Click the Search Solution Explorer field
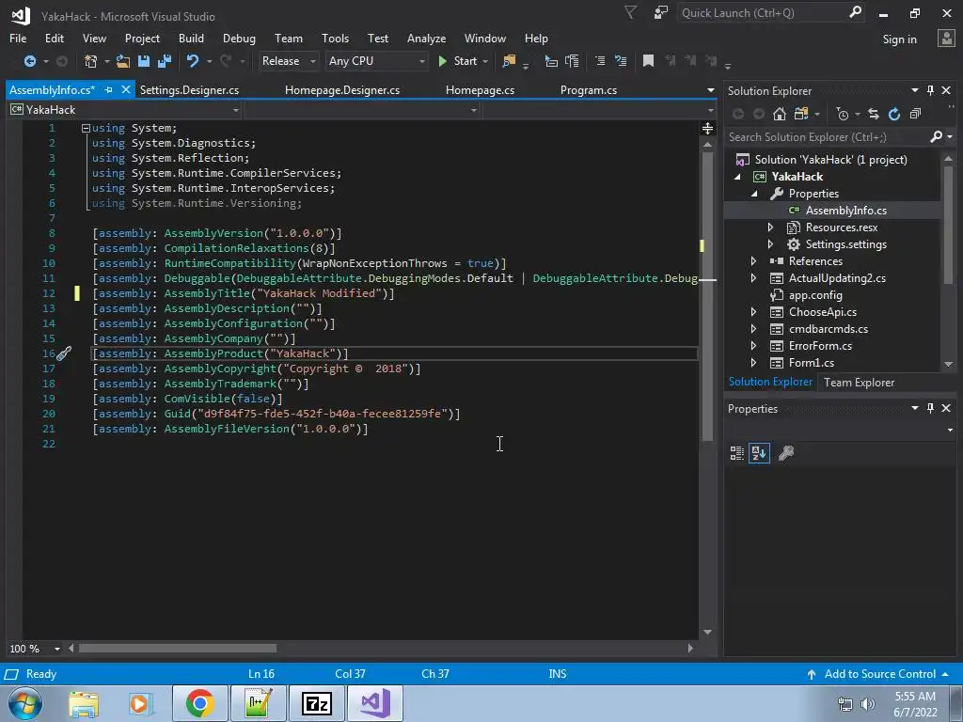Viewport: 963px width, 722px height. (x=828, y=137)
